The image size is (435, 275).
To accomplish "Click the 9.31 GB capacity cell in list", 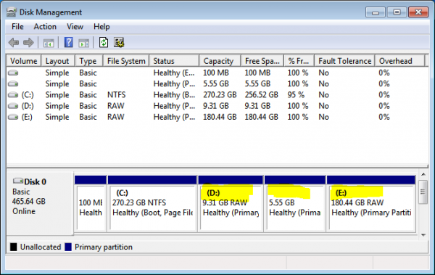I will click(216, 106).
